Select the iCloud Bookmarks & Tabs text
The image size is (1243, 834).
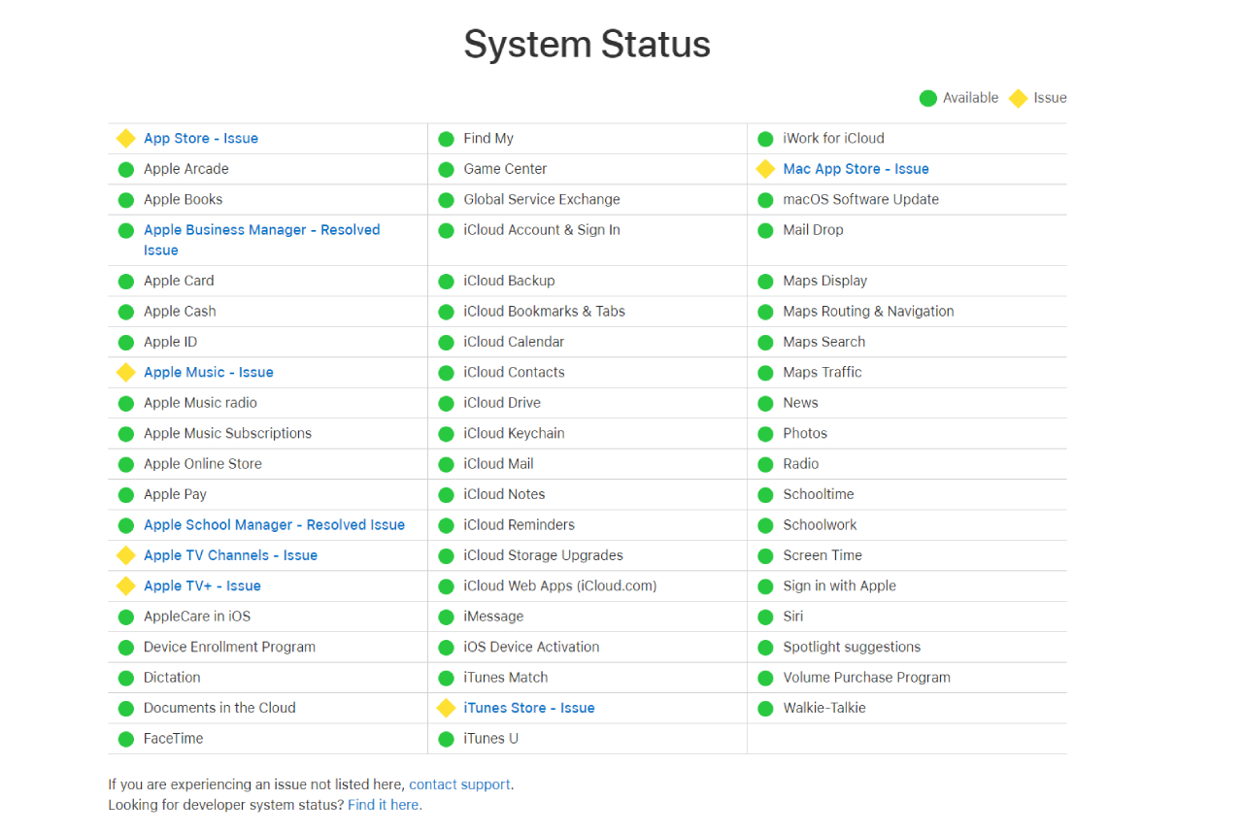(545, 311)
